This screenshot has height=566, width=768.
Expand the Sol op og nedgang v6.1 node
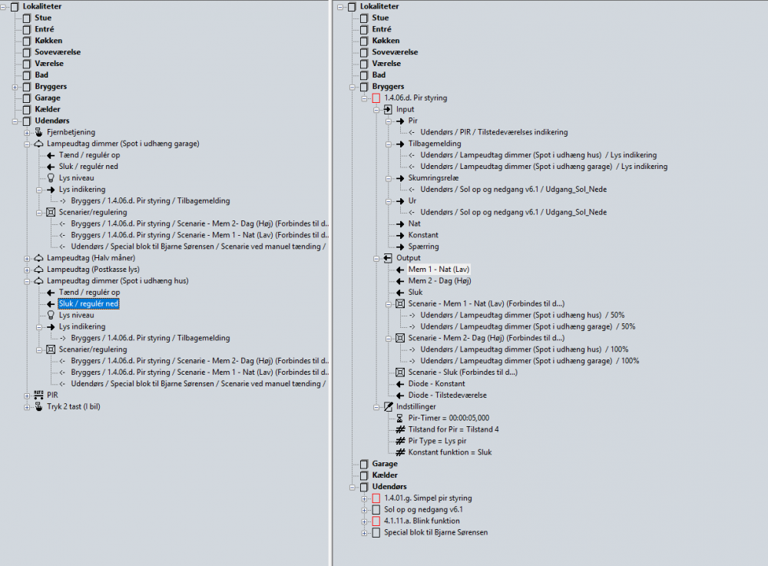[x=364, y=509]
